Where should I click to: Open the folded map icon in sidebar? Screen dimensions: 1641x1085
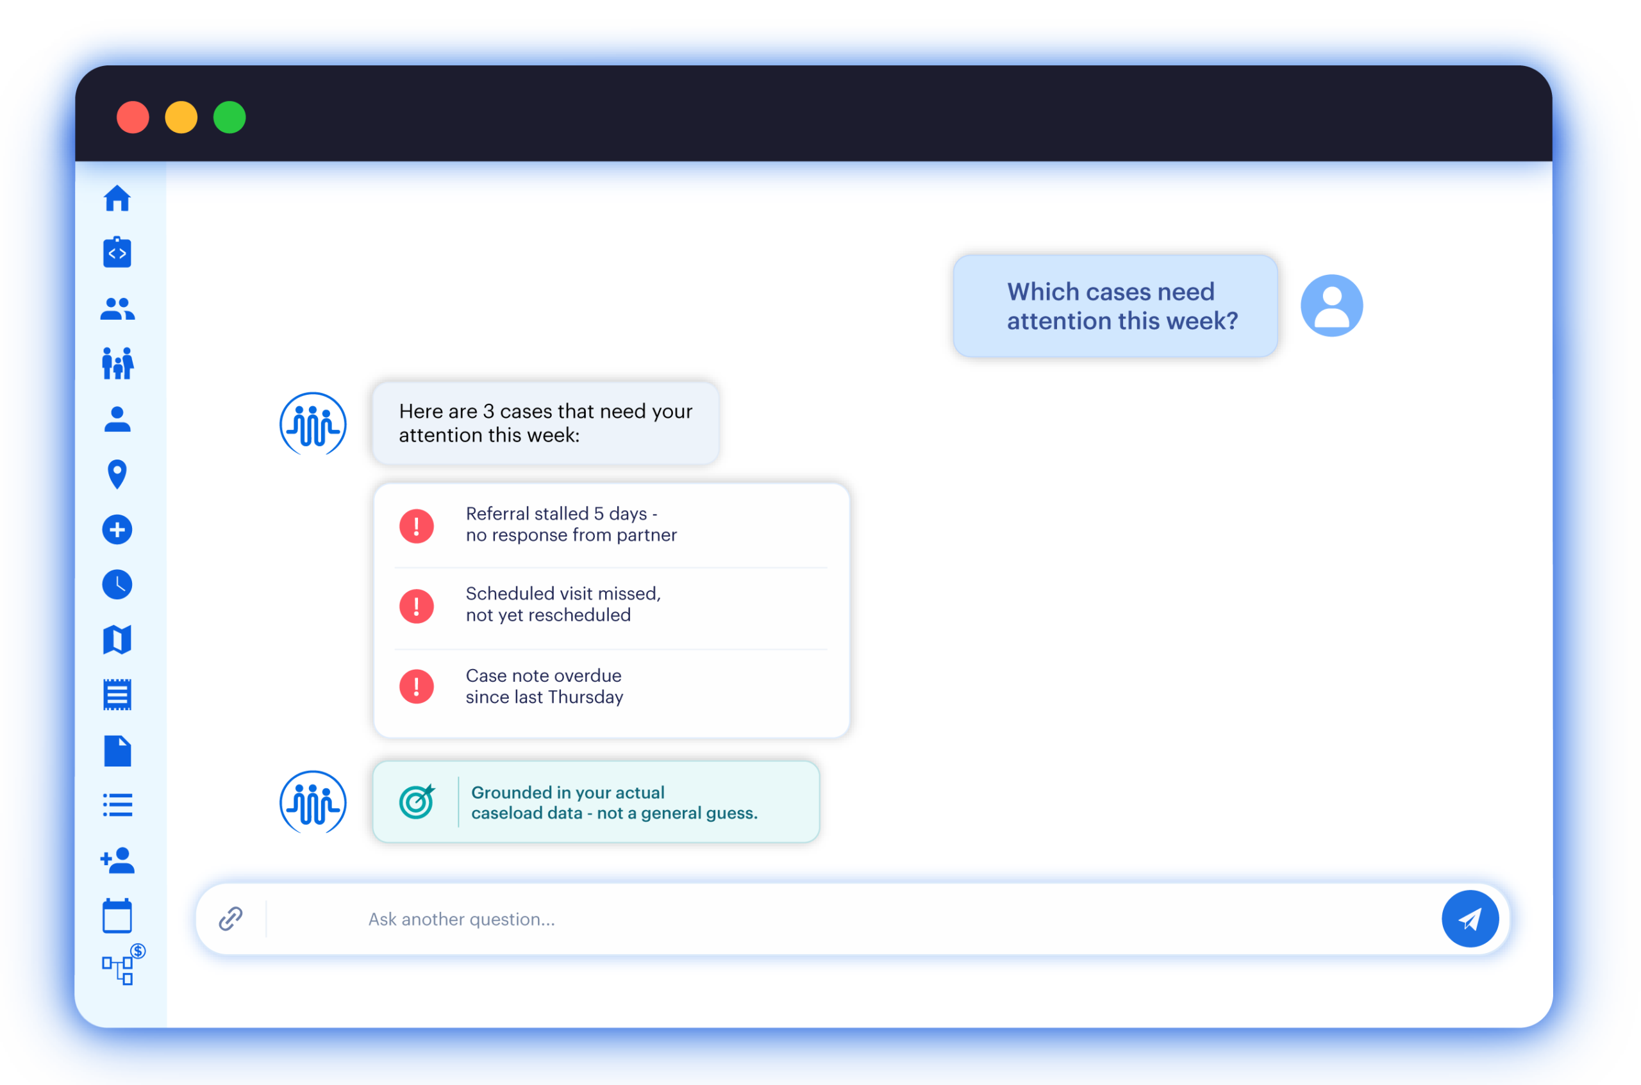(x=117, y=640)
